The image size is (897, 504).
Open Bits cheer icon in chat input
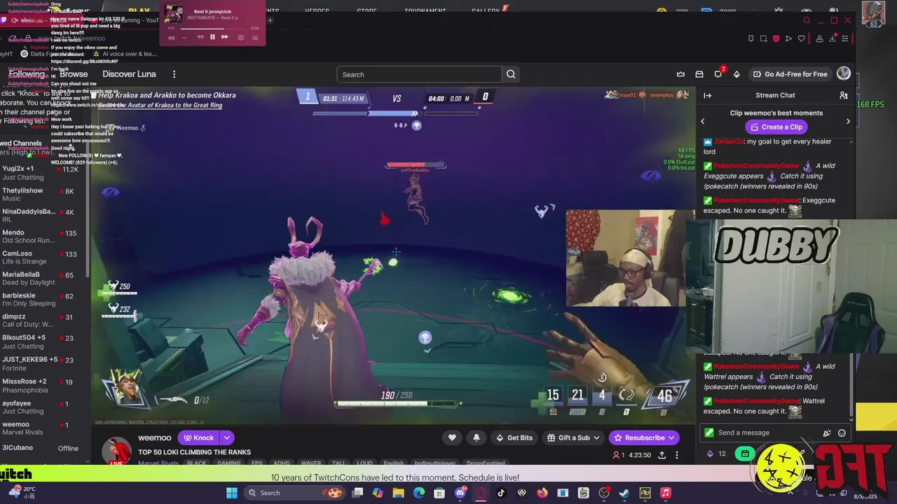click(x=827, y=433)
